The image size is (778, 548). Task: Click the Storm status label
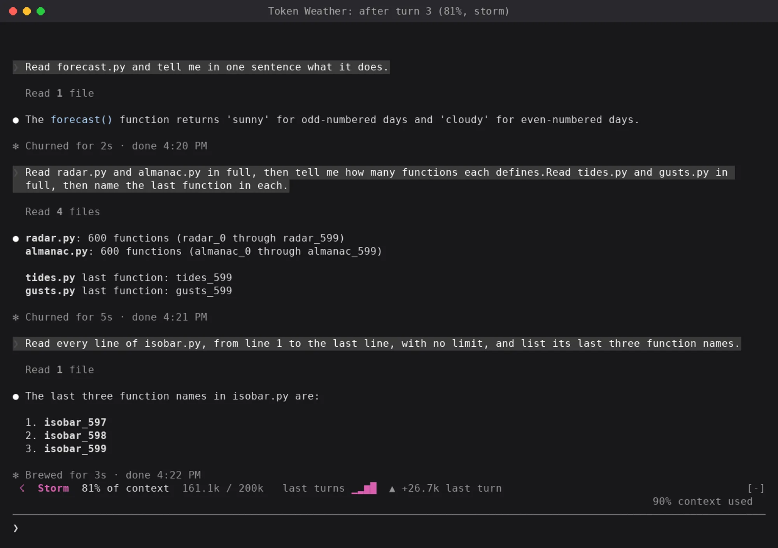tap(53, 488)
